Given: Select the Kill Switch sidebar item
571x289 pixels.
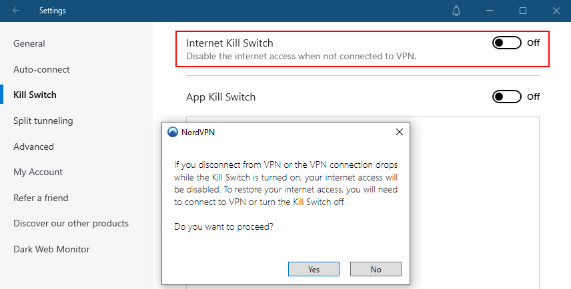Looking at the screenshot, I should [x=35, y=95].
